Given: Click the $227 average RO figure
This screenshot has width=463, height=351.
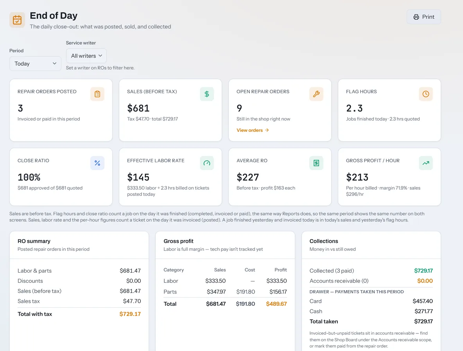Looking at the screenshot, I should (248, 177).
